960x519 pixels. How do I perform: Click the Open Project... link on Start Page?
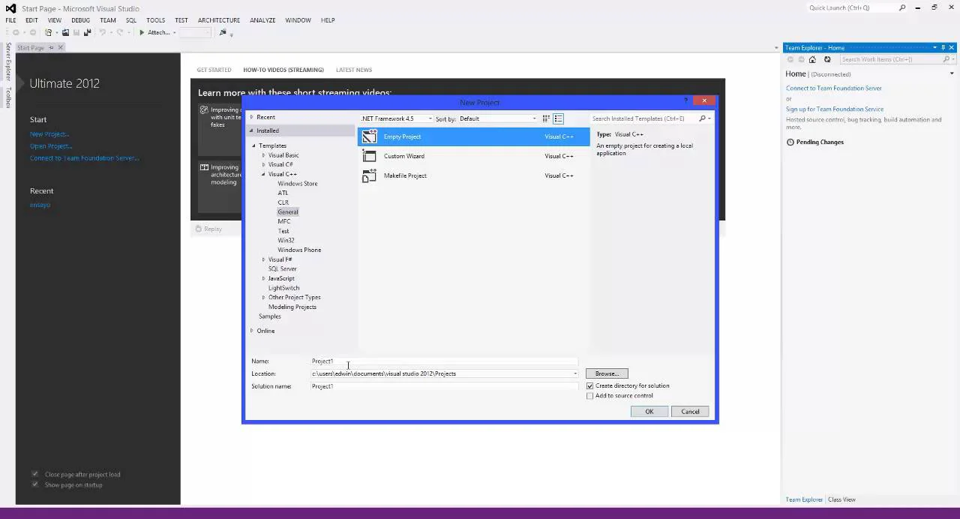tap(51, 146)
